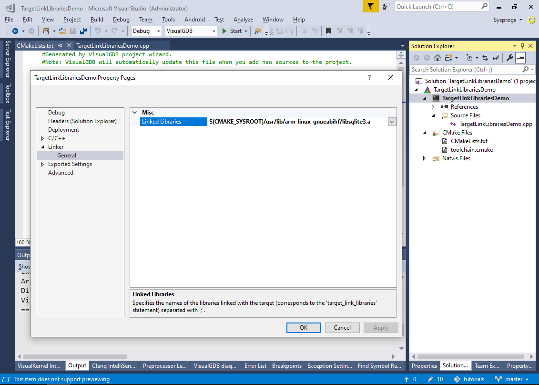
Task: Click the New Project toolbar icon
Action: 46,31
